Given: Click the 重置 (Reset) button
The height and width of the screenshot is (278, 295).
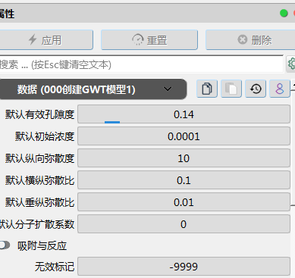Looking at the screenshot, I should [x=149, y=39].
